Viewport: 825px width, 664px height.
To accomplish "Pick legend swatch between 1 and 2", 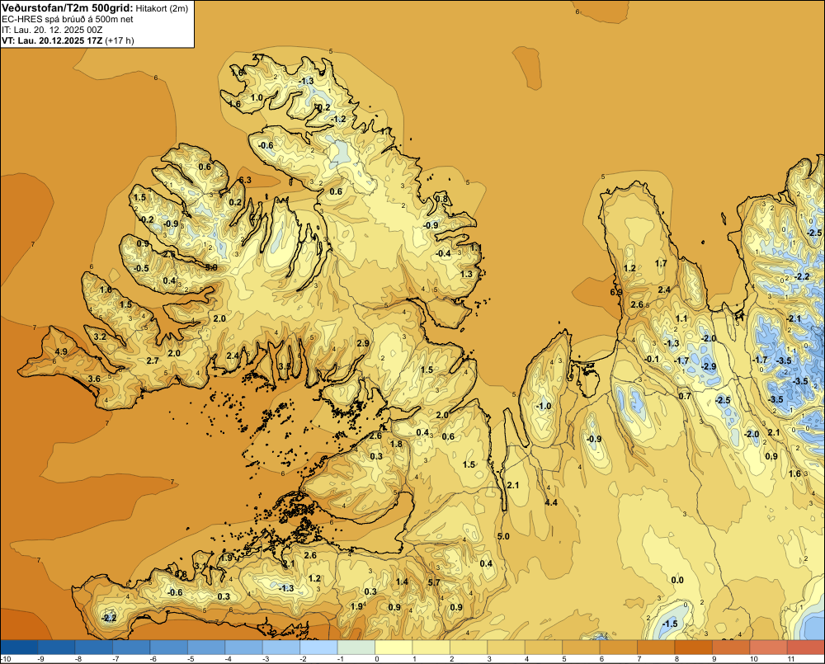I will [x=431, y=648].
